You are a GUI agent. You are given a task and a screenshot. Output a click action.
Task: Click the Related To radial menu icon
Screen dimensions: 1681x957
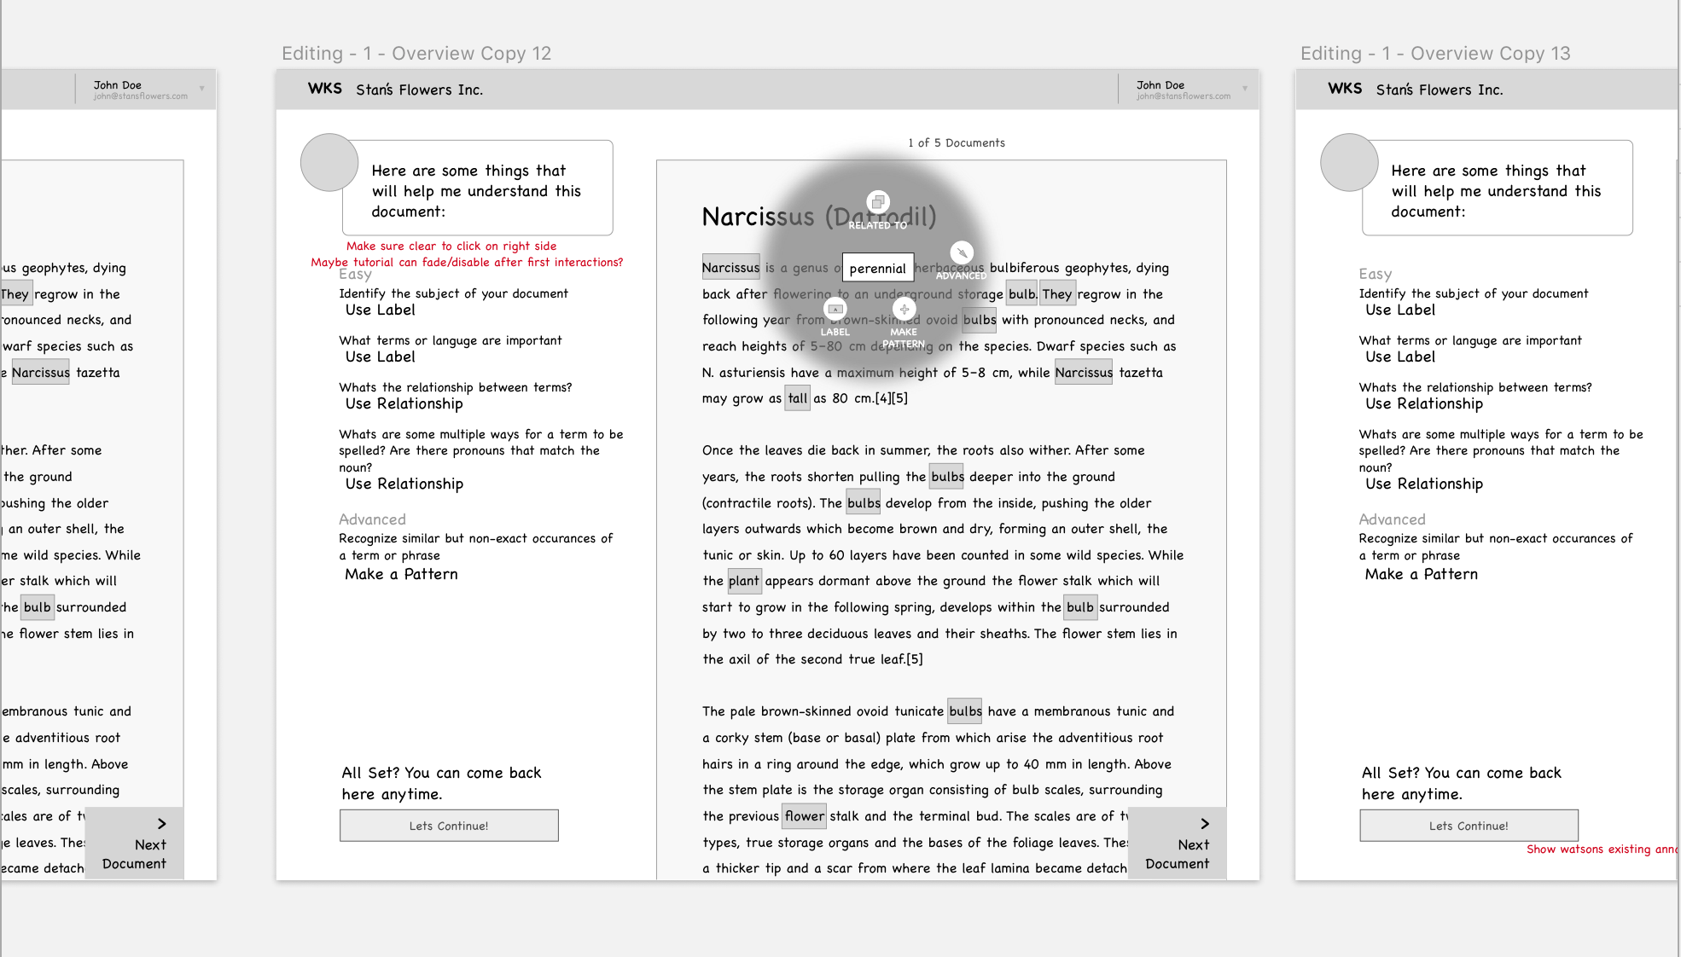878,202
